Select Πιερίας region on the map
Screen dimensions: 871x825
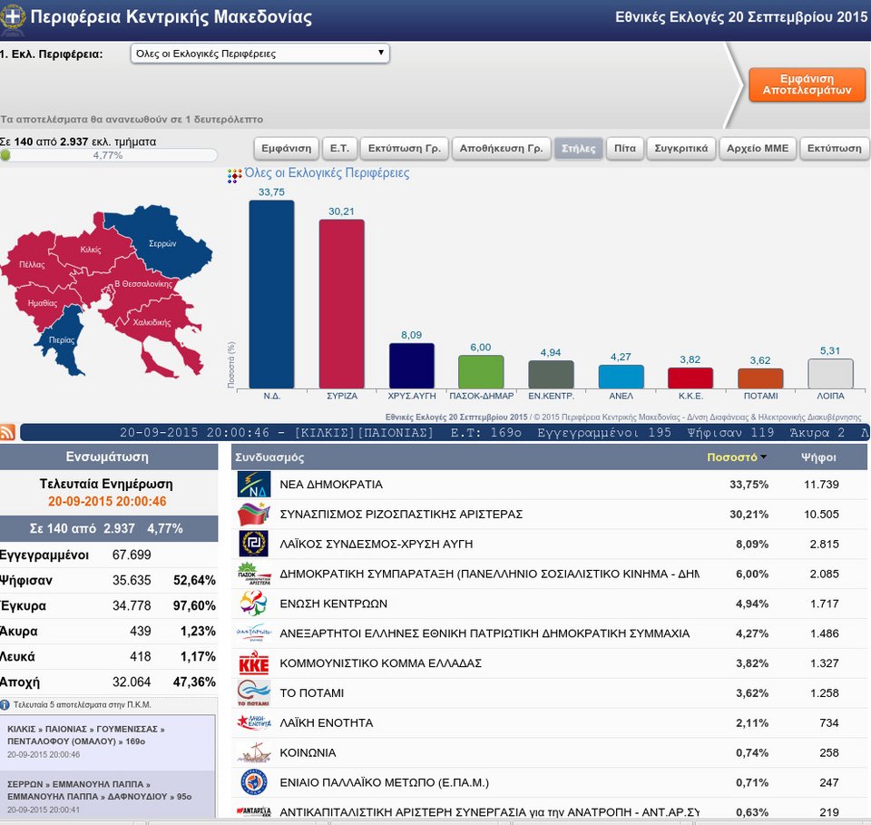(62, 340)
